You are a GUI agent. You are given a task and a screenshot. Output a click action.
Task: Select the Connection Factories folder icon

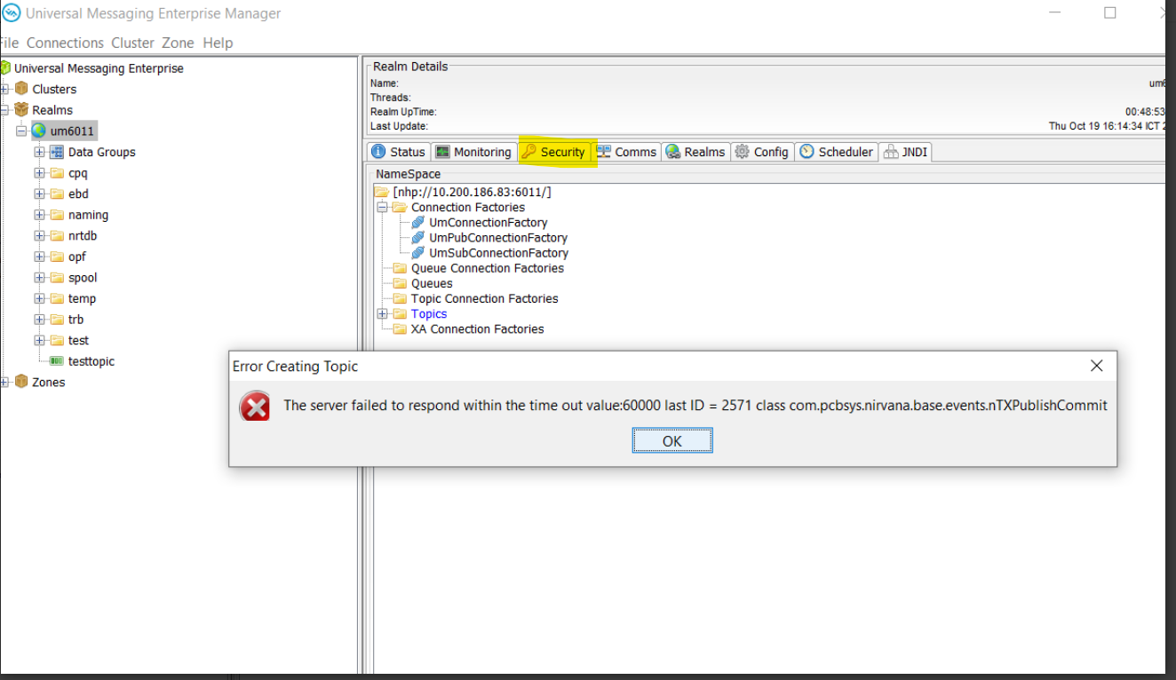pos(400,207)
